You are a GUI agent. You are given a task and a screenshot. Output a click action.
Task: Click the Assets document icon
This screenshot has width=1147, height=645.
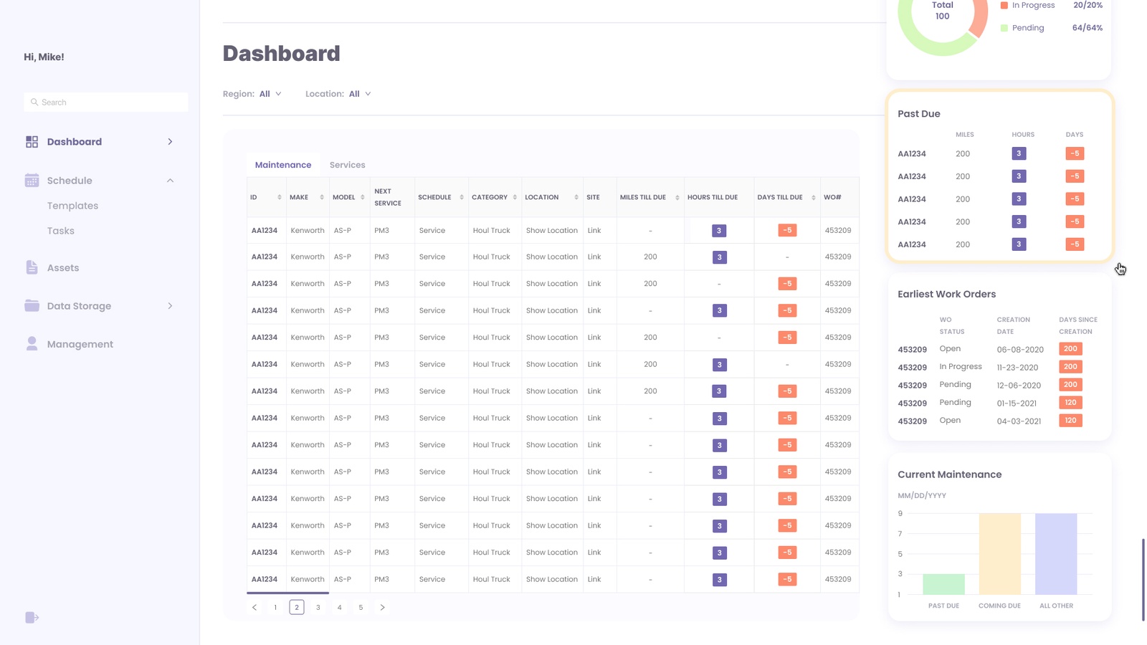(x=32, y=268)
